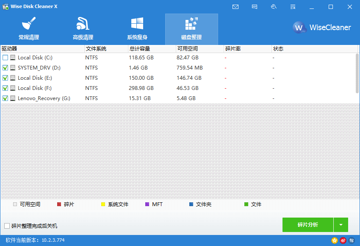Click the 46.53 GB free space value
360x246 pixels.
[x=188, y=88]
